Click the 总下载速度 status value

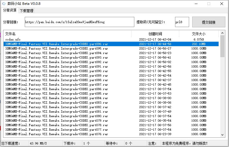38,143
